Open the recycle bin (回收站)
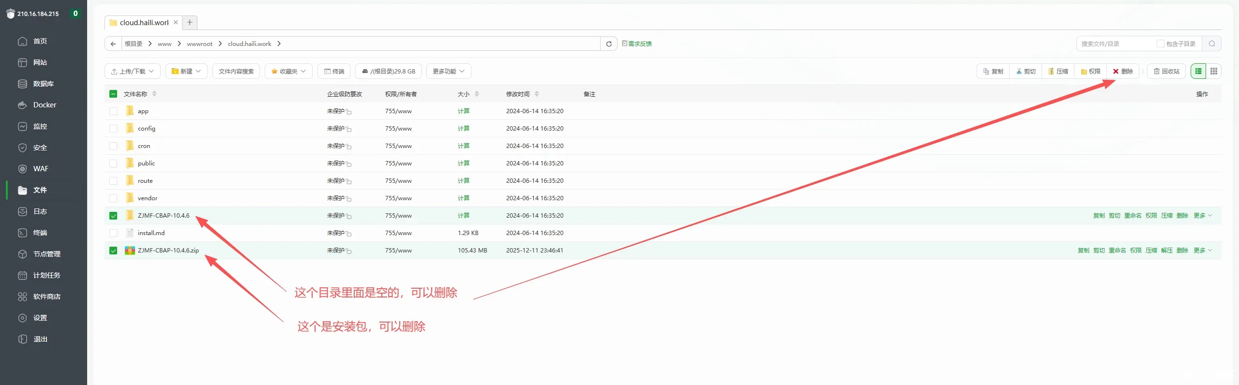Image resolution: width=1239 pixels, height=385 pixels. pos(1166,72)
